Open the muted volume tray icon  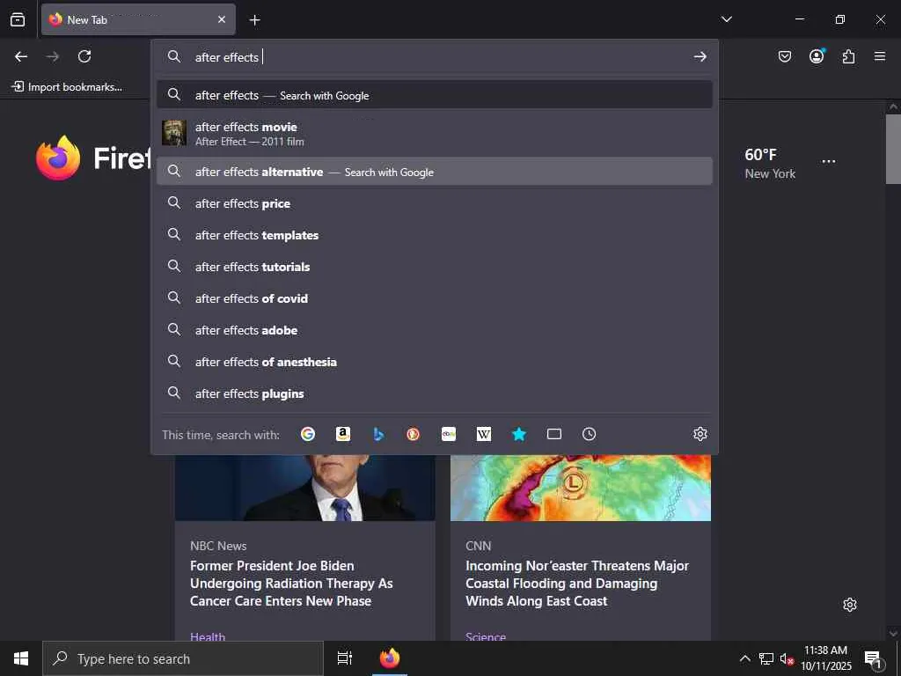tap(787, 658)
